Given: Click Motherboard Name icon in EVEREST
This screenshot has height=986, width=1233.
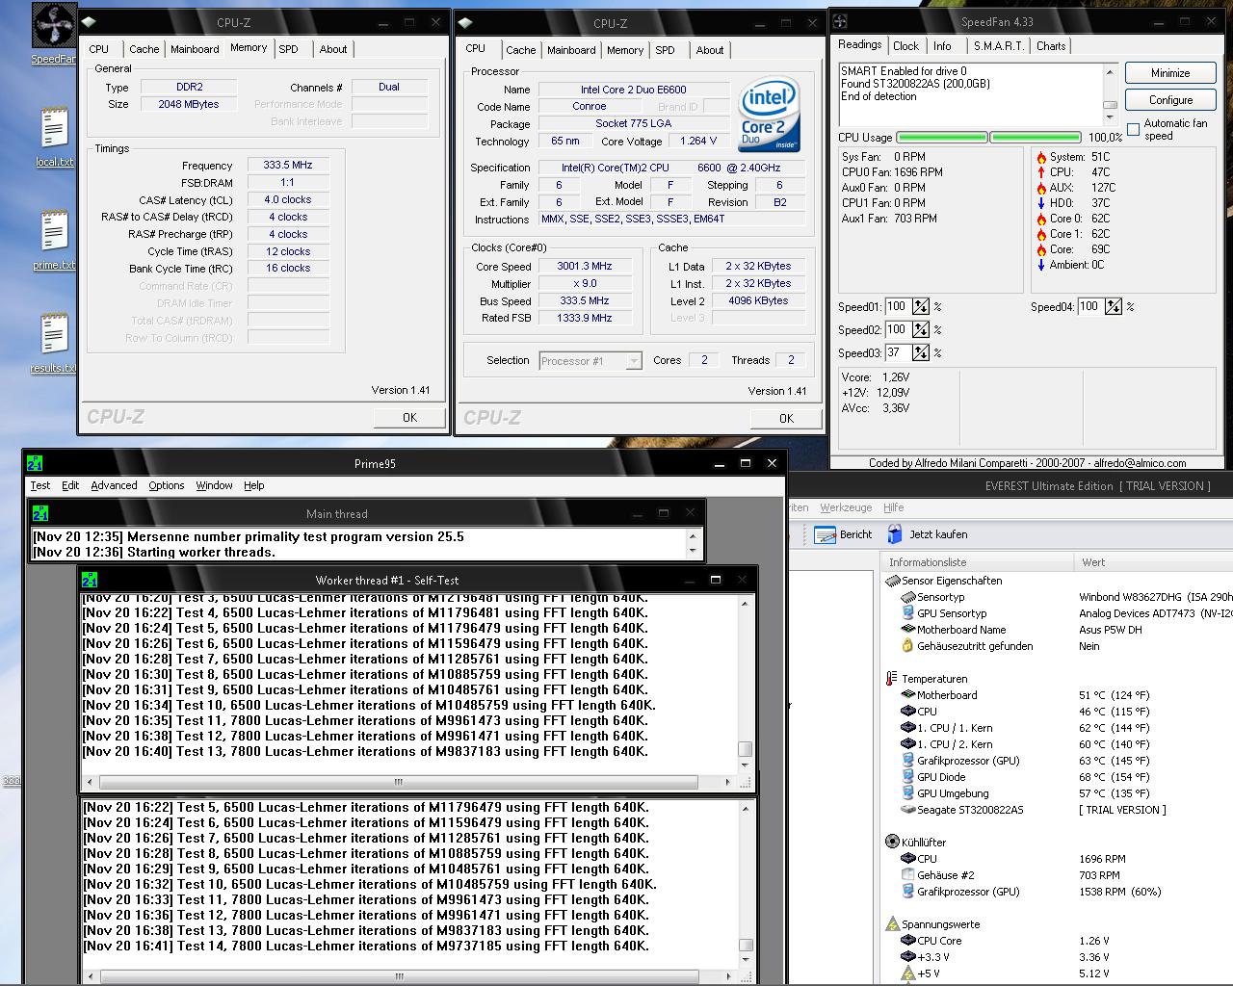Looking at the screenshot, I should click(907, 630).
